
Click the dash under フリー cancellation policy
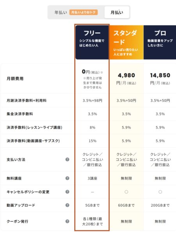click(92, 192)
